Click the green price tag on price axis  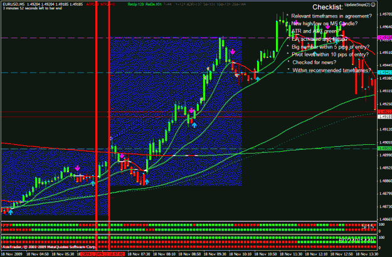384,149
